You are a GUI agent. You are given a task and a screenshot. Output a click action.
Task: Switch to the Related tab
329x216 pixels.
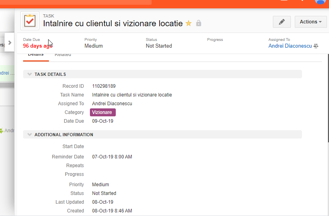(x=63, y=55)
